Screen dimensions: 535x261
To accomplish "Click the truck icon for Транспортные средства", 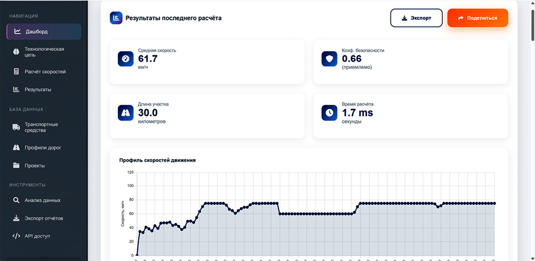I will coord(16,127).
